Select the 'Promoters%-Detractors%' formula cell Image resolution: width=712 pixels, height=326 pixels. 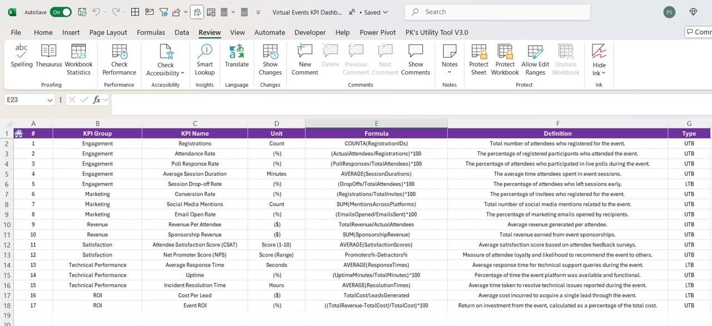(377, 255)
